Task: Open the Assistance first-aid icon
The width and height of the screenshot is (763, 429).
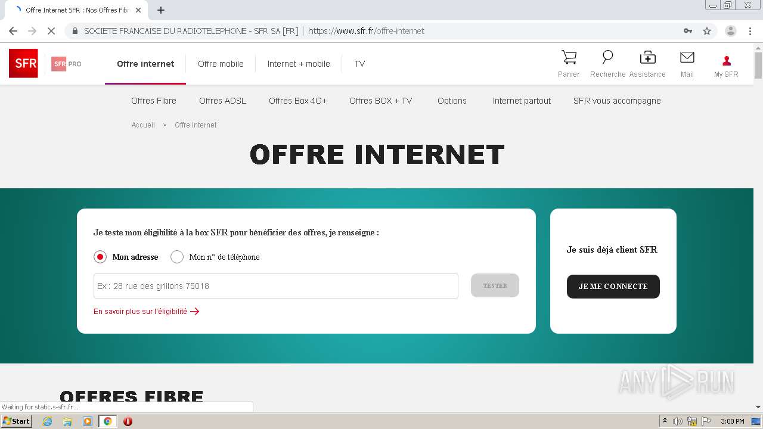Action: coord(647,58)
